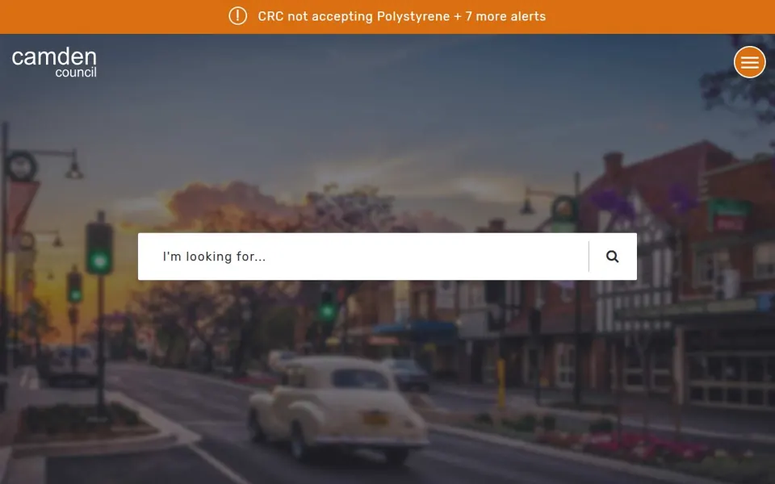The image size is (775, 484).
Task: Focus the "I'm looking for..." search field
Action: [363, 257]
